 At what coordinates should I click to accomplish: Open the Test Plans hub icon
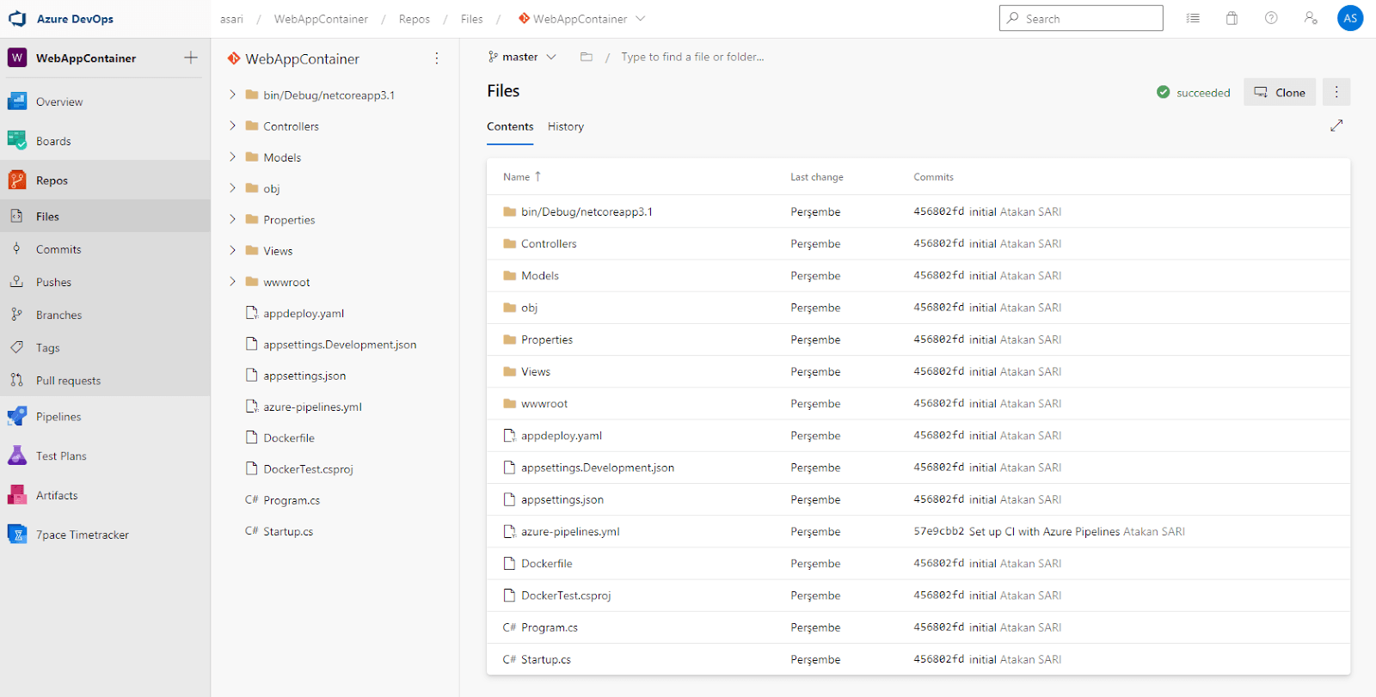(17, 456)
